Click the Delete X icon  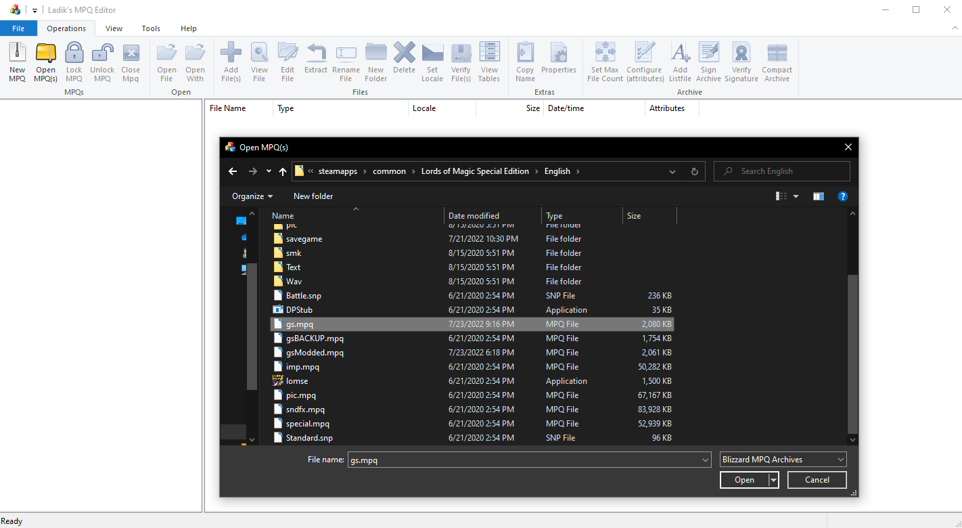pyautogui.click(x=404, y=53)
